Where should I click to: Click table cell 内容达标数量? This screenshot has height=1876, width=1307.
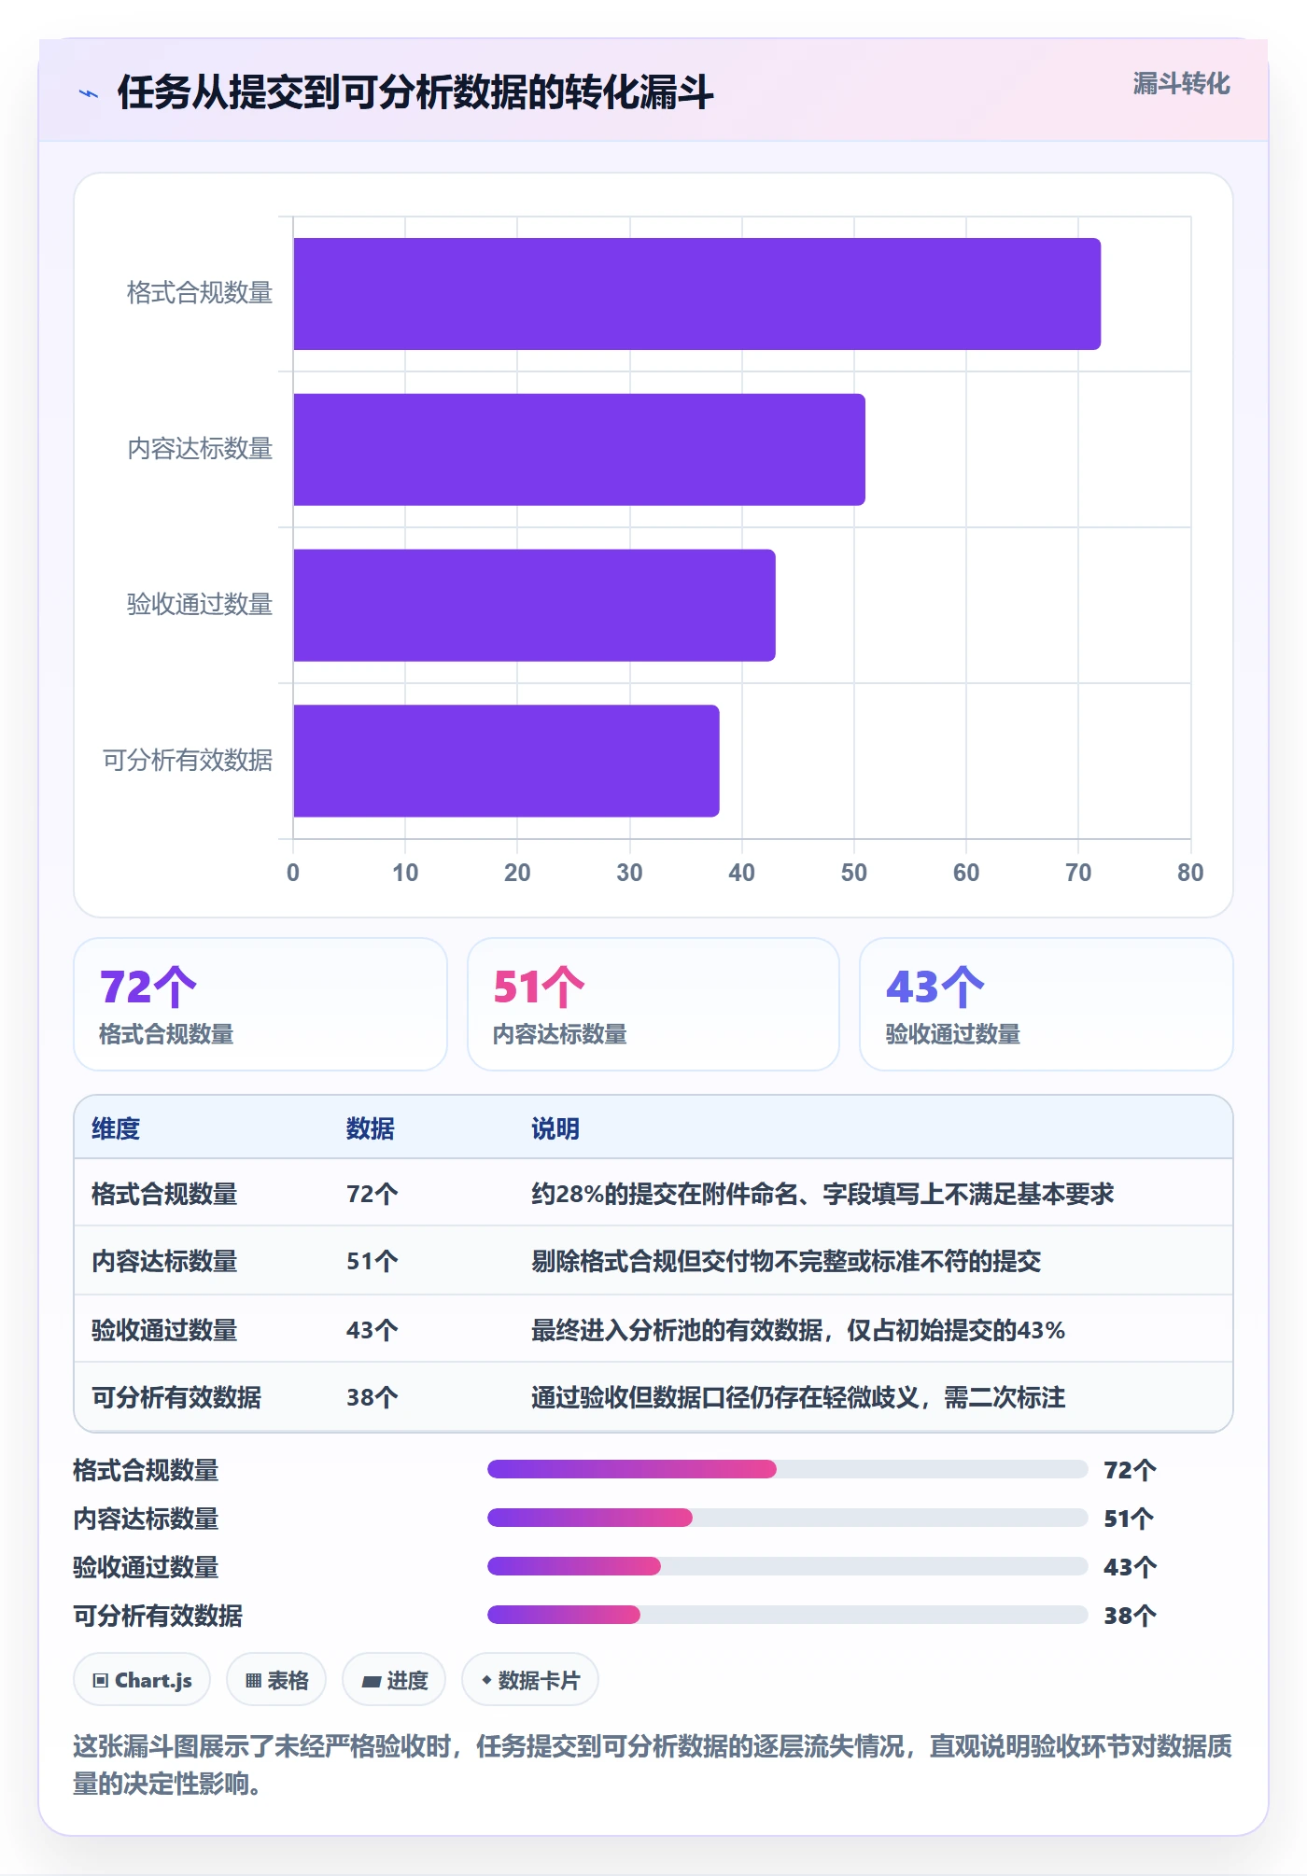point(164,1261)
